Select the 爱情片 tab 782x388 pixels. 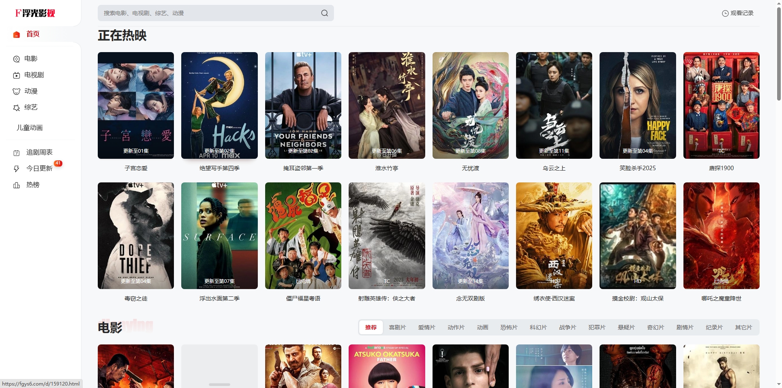click(x=427, y=327)
